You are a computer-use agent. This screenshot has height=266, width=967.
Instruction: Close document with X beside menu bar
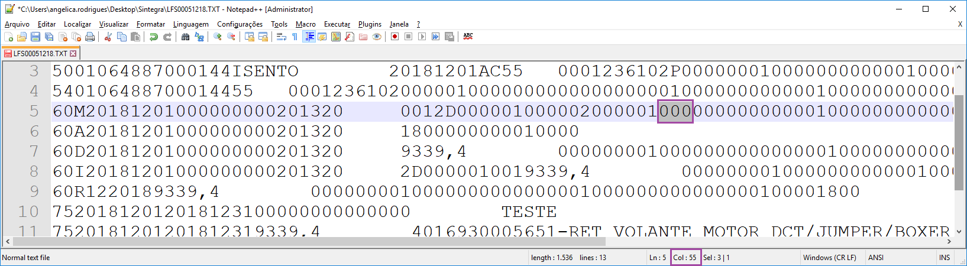(x=960, y=24)
